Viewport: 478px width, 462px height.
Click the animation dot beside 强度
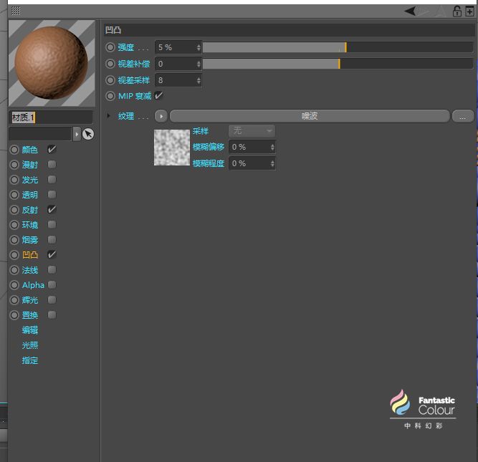110,47
